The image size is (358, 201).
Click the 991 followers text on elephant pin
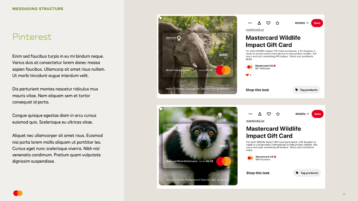point(263,68)
